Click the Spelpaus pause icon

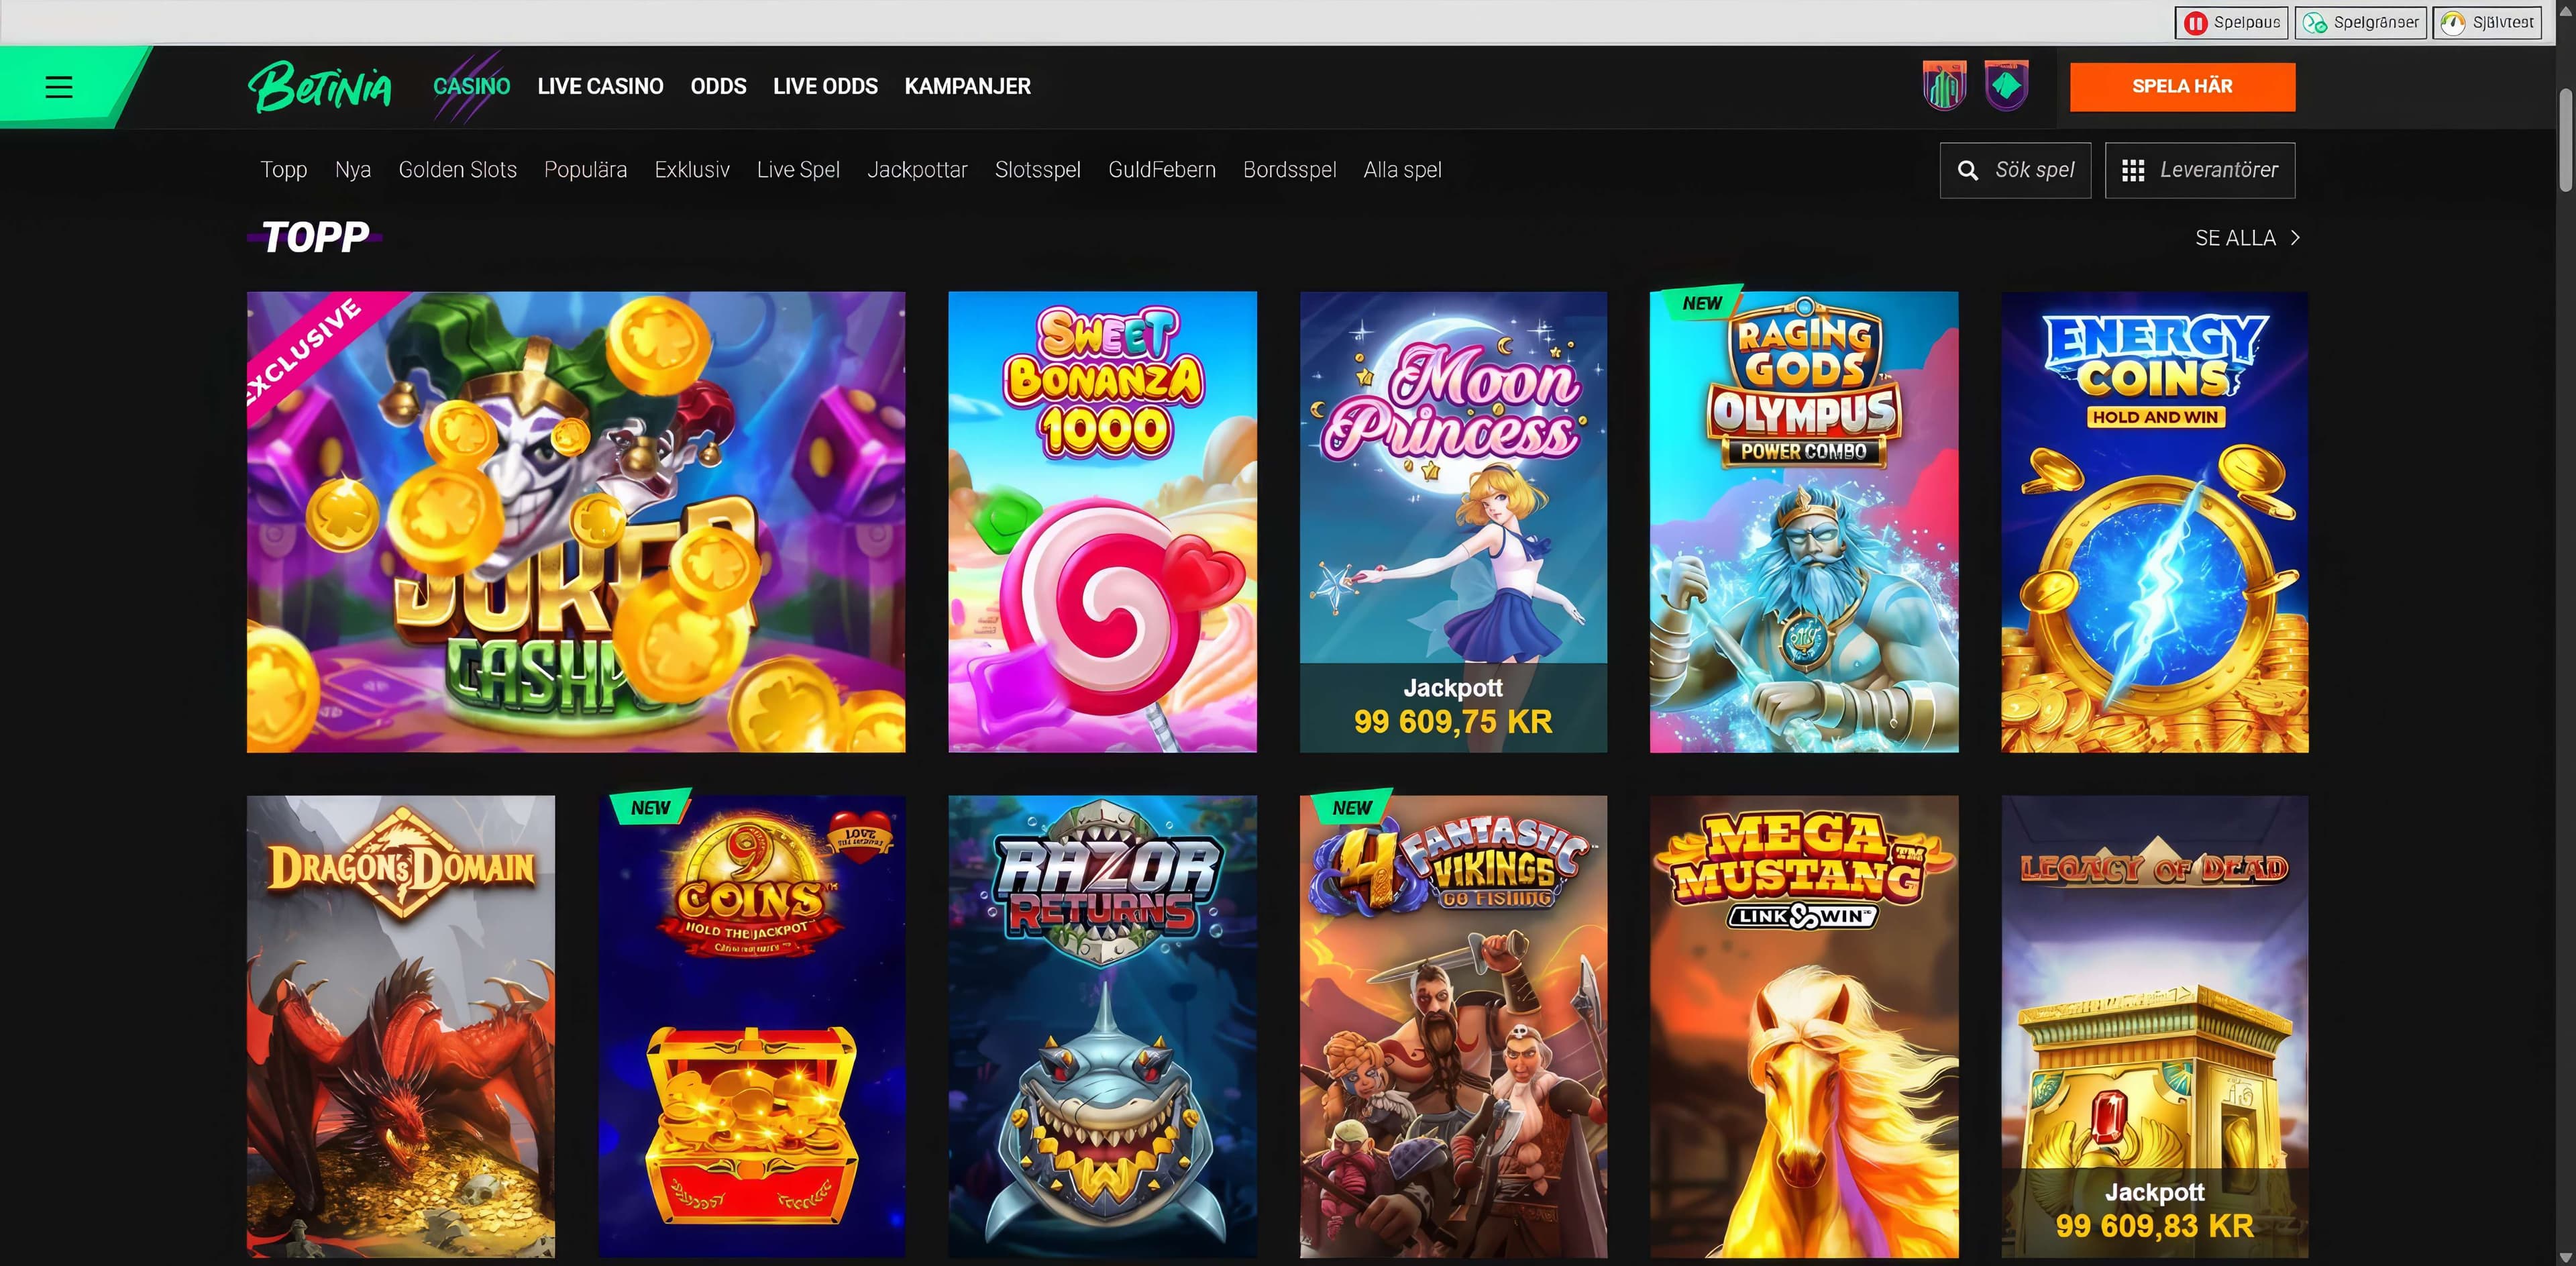[x=2195, y=23]
